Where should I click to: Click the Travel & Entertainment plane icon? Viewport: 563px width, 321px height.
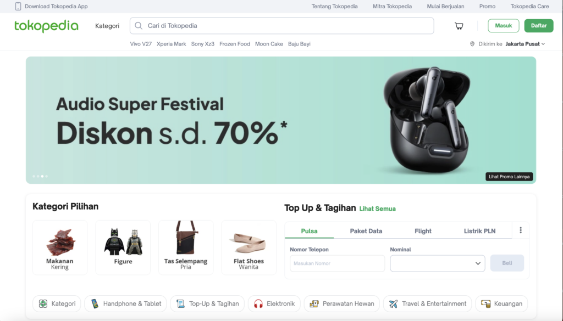coord(393,303)
